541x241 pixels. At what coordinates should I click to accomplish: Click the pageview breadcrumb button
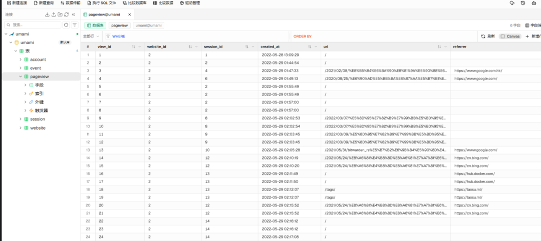pos(120,25)
